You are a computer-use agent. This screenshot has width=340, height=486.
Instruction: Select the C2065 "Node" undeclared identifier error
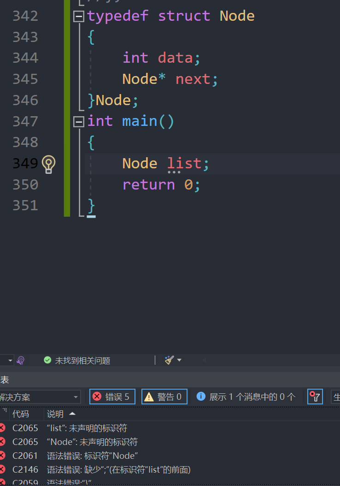click(x=170, y=442)
